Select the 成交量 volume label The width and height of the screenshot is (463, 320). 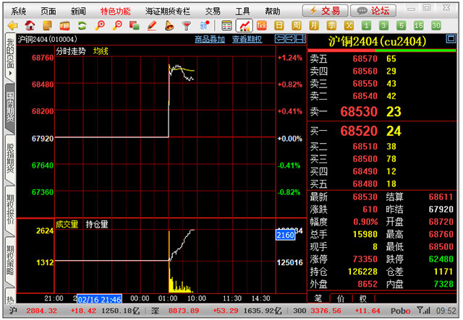pos(67,225)
